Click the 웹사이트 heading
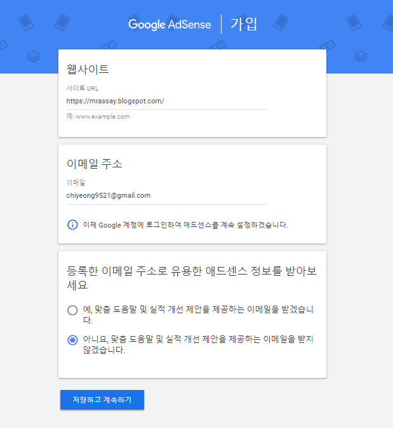 [x=88, y=69]
